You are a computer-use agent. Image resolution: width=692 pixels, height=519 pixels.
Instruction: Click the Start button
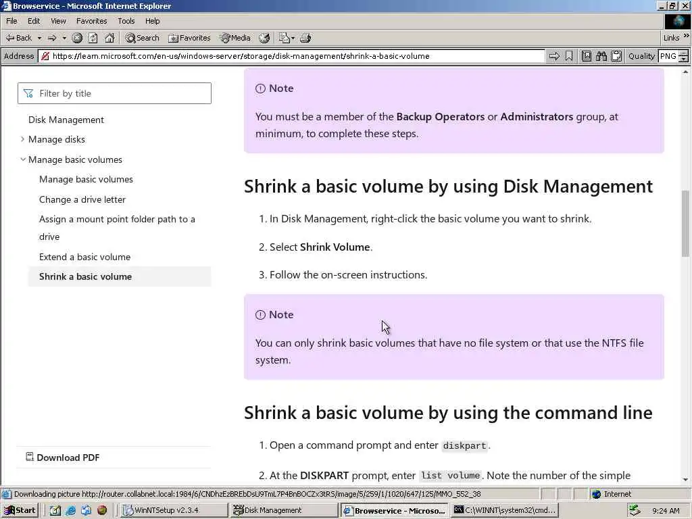click(20, 510)
